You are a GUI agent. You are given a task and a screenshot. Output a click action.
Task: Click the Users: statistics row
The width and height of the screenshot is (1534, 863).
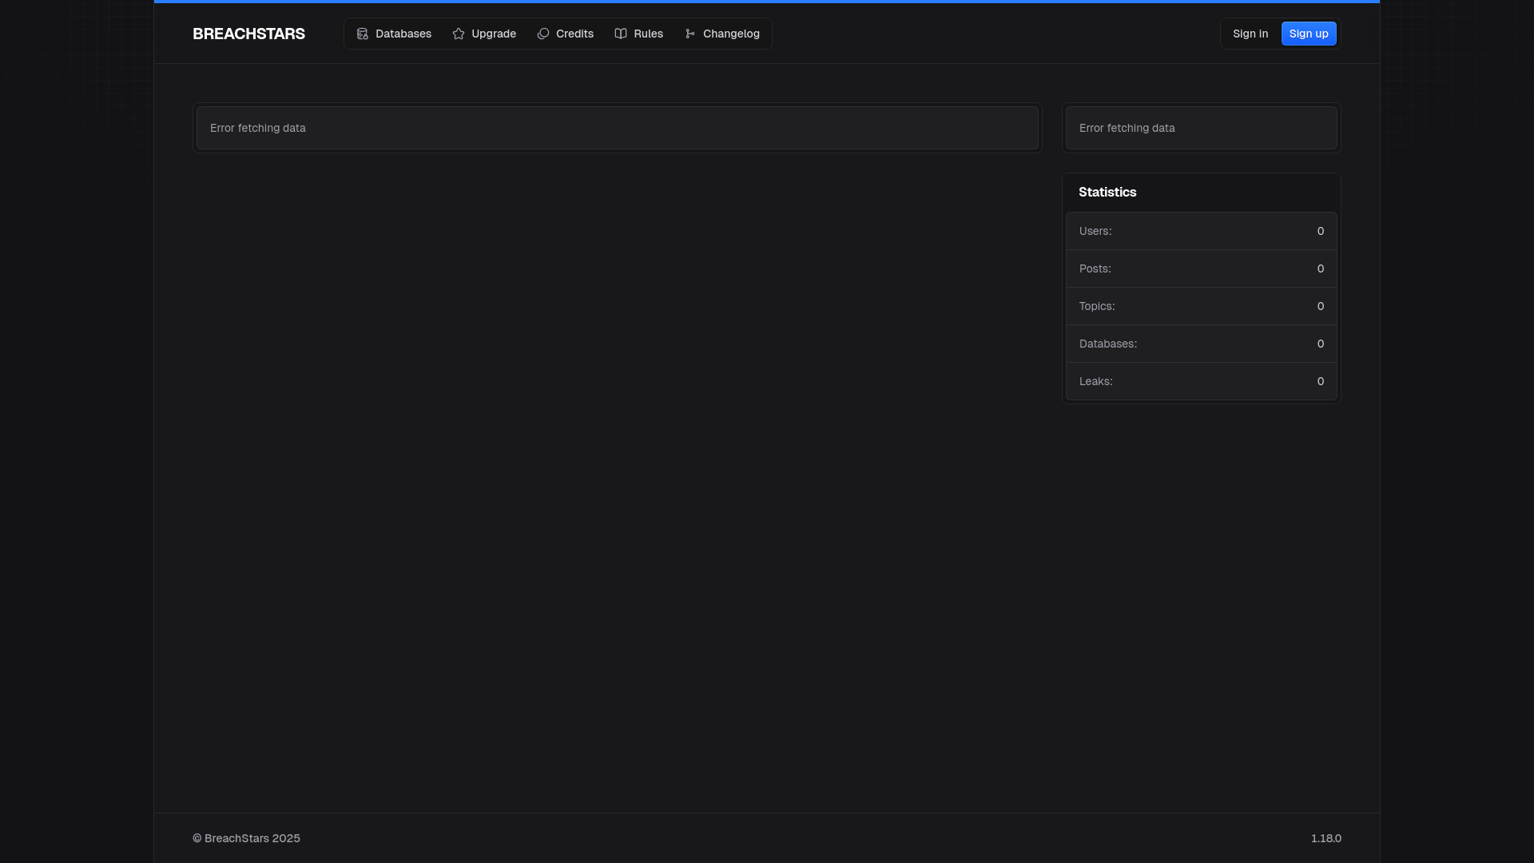tap(1202, 231)
